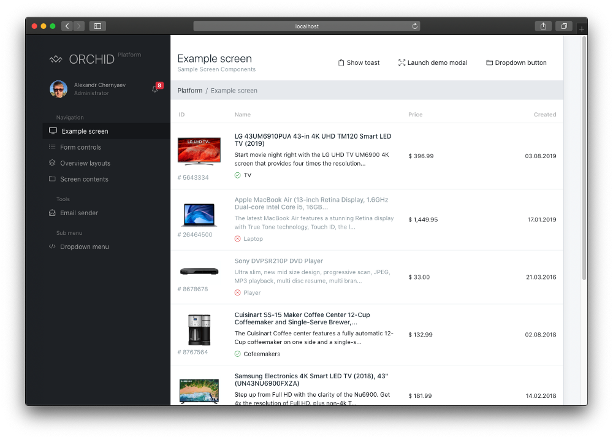Screen dimensions: 613x439
Task: Click the Samsung UHD TV thumbnail
Action: pyautogui.click(x=199, y=391)
